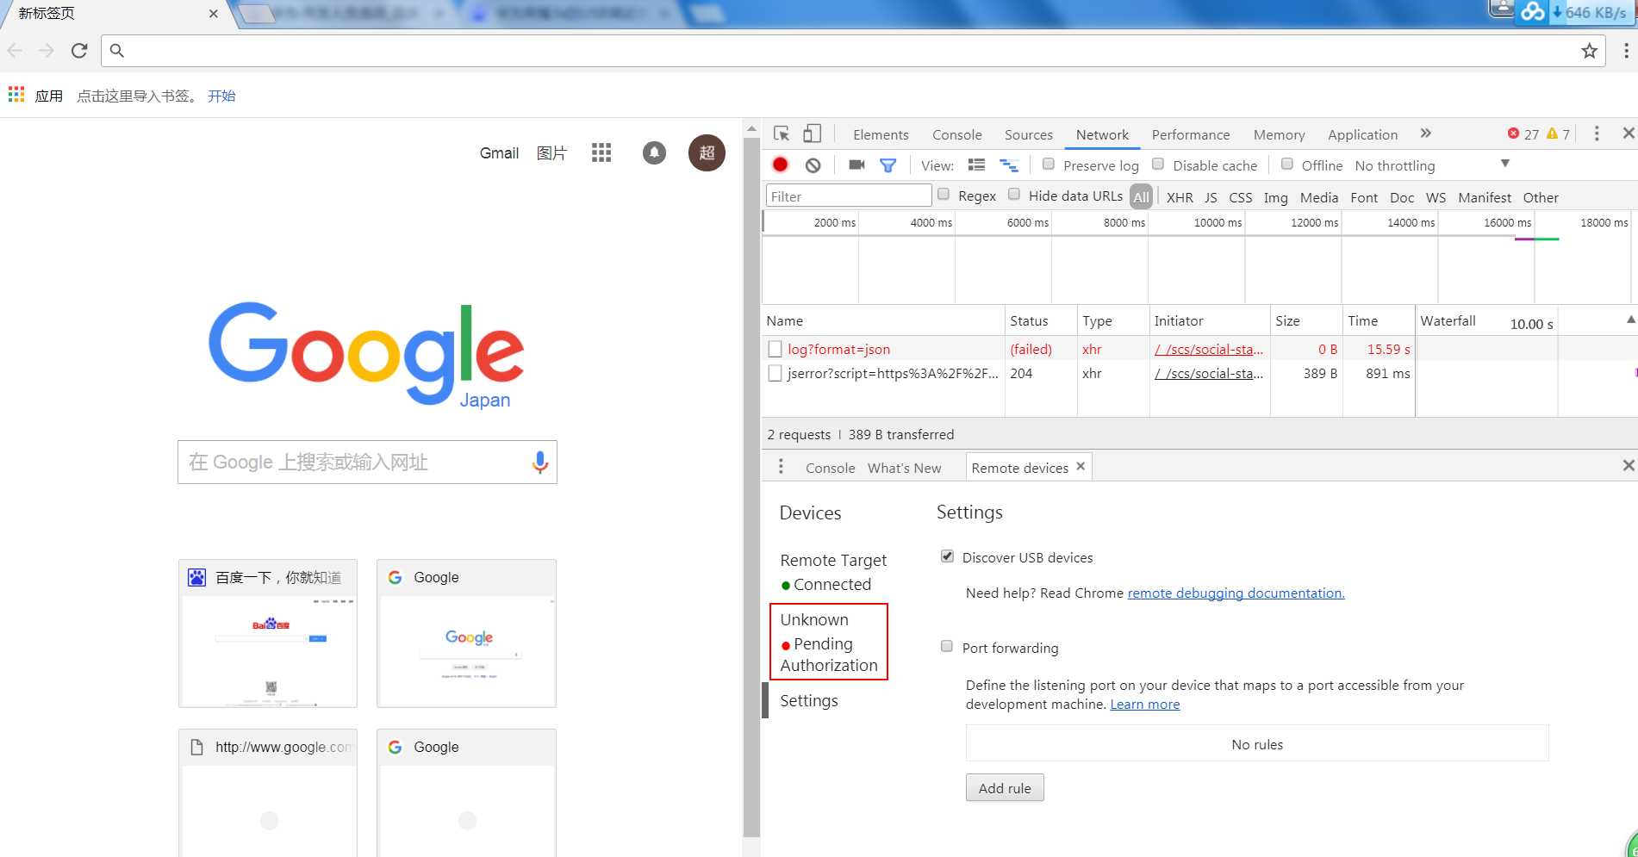The width and height of the screenshot is (1638, 857).
Task: Open the No throttling dropdown
Action: coord(1432,165)
